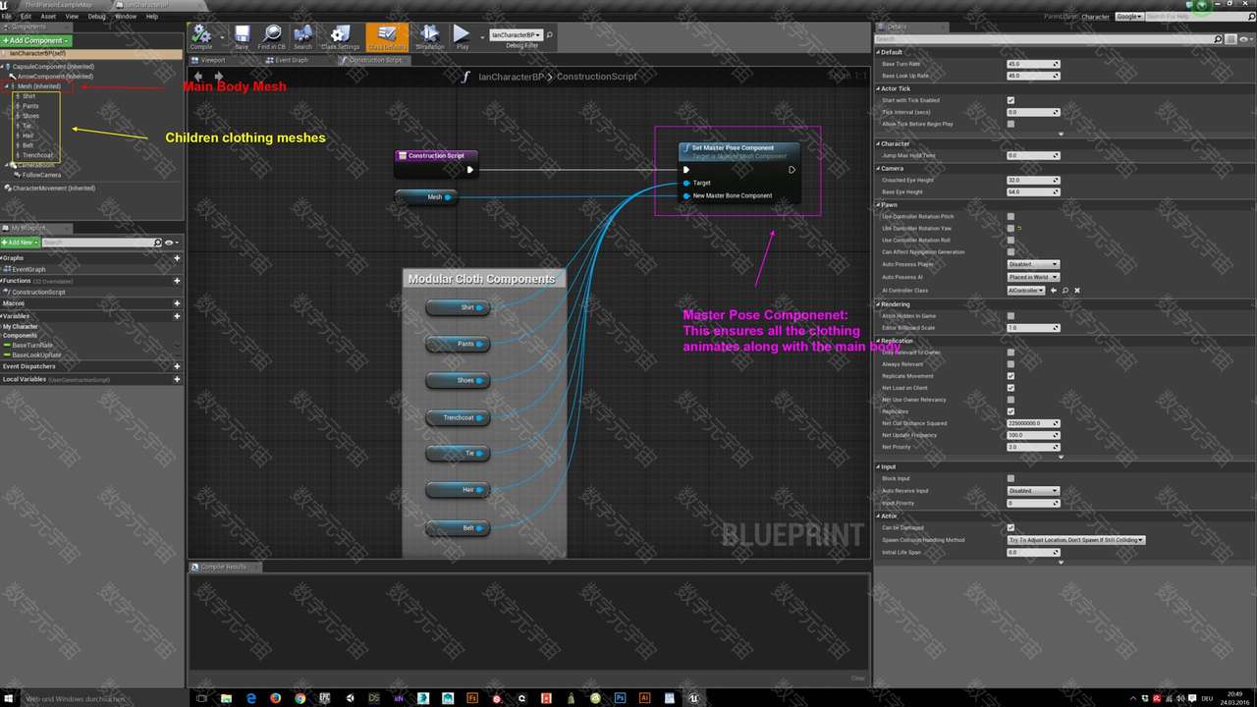Click the Set Master Pose Component node title
Screen dimensions: 1257x707
(x=734, y=147)
